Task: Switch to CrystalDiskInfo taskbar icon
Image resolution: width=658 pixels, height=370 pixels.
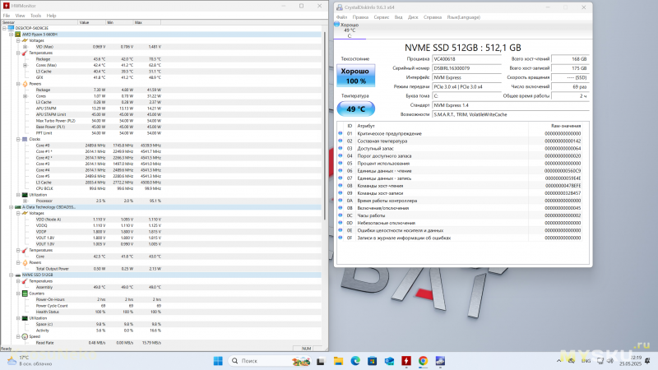Action: (x=440, y=361)
